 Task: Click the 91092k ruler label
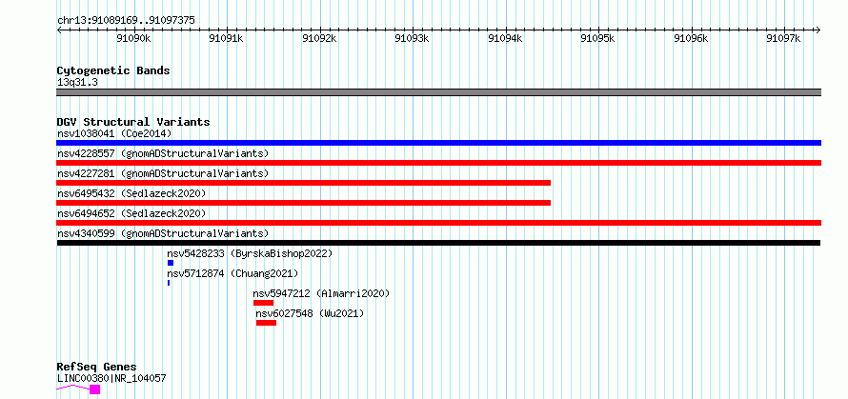(x=319, y=38)
